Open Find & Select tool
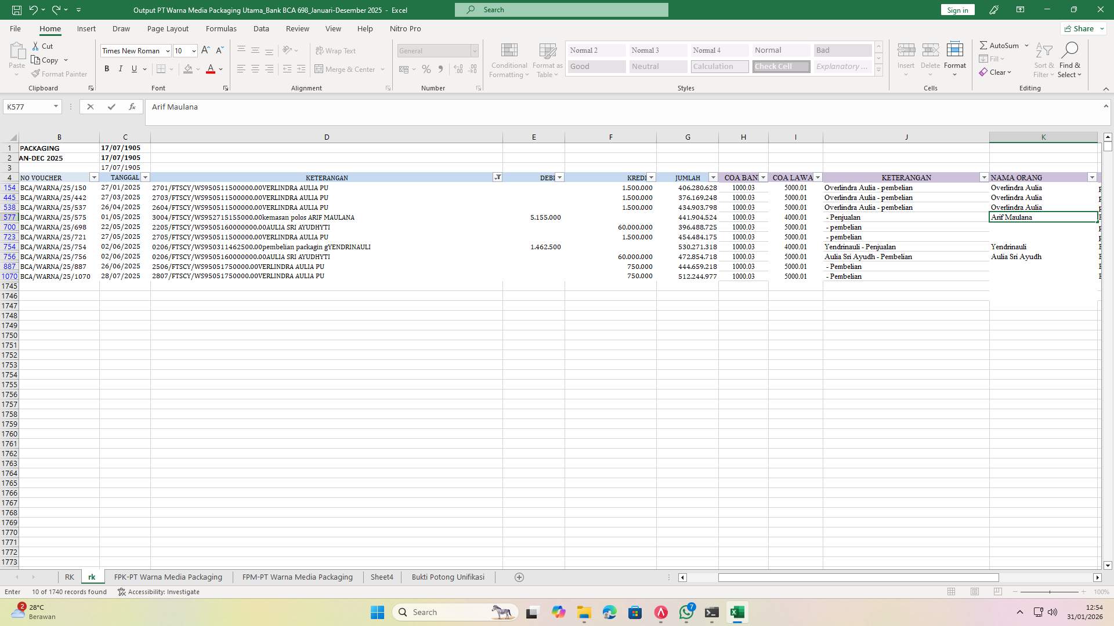 click(1070, 60)
